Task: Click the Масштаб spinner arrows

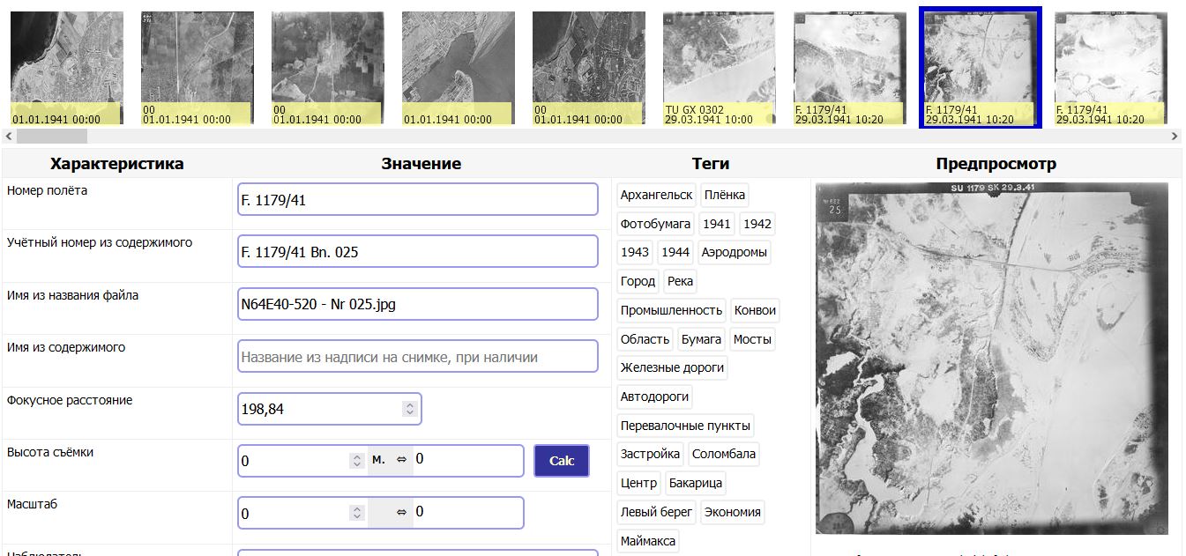Action: [x=356, y=513]
